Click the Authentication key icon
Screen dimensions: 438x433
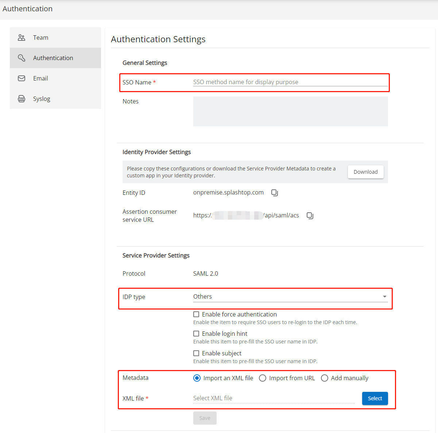(21, 58)
